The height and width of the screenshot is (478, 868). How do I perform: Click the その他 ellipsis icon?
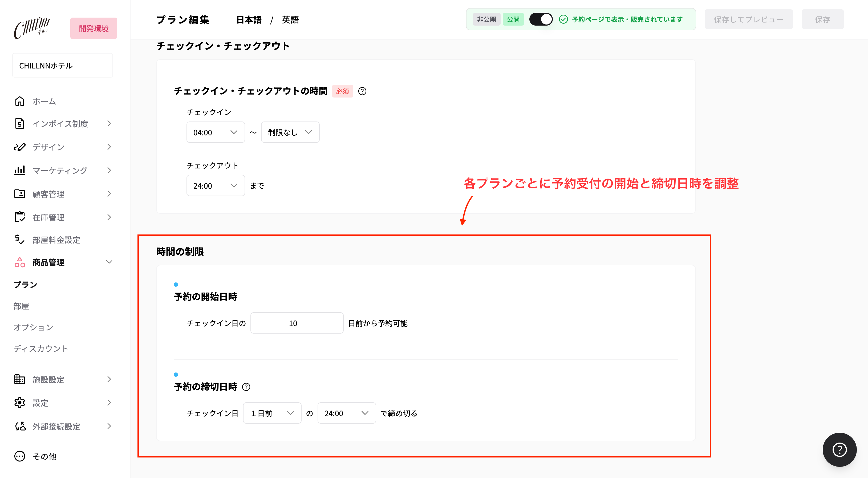pyautogui.click(x=19, y=456)
